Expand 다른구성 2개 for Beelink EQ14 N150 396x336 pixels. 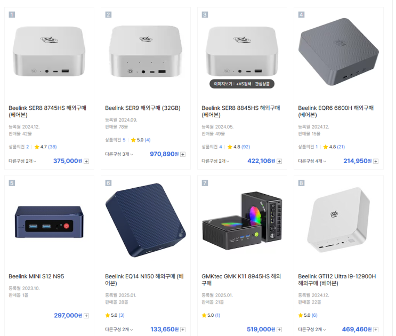[119, 330]
